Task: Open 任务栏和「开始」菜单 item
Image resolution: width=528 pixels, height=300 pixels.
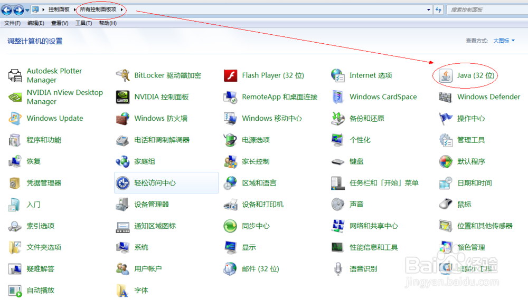Action: click(x=375, y=183)
